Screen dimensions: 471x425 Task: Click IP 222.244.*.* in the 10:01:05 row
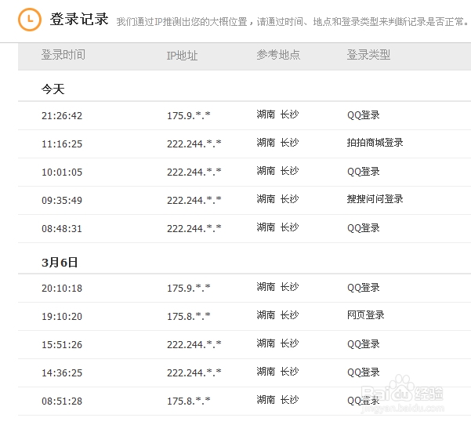coord(194,173)
